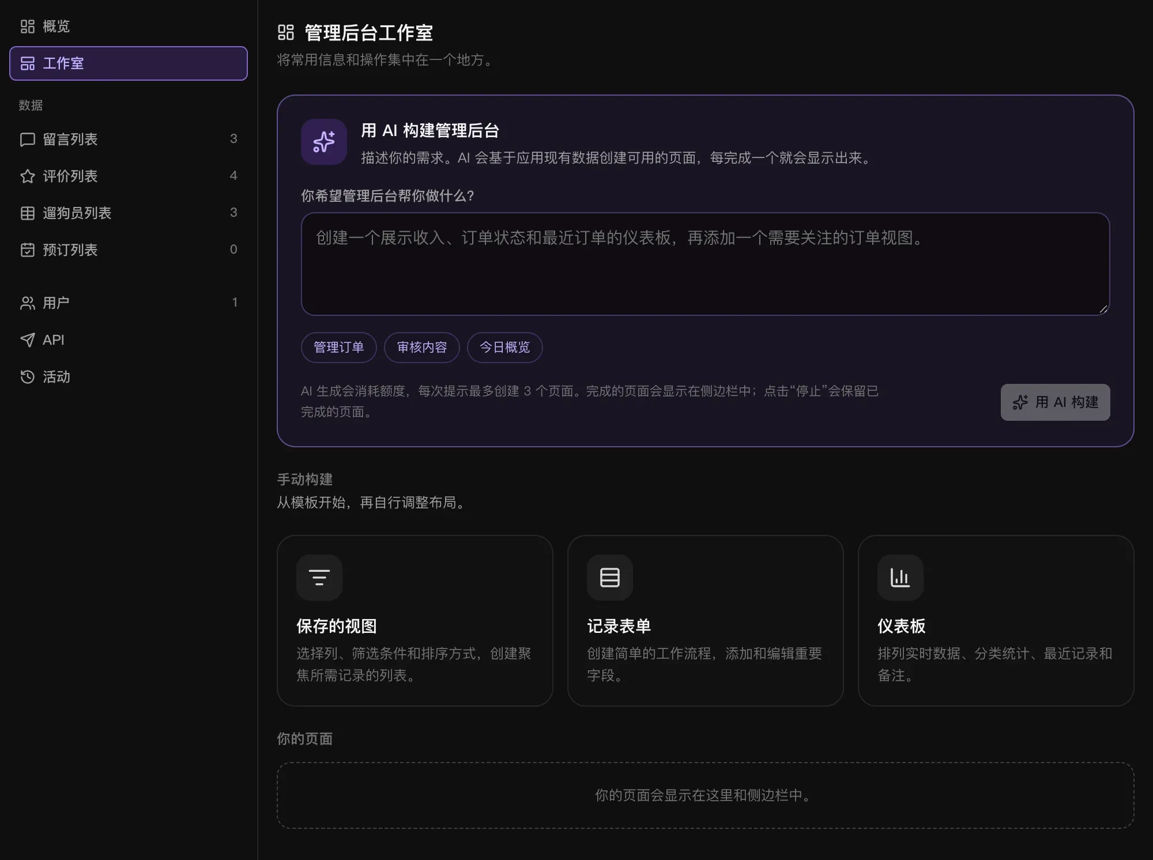Screen dimensions: 1153x860
Task: Select the 仪表板 template card title
Action: coord(902,626)
